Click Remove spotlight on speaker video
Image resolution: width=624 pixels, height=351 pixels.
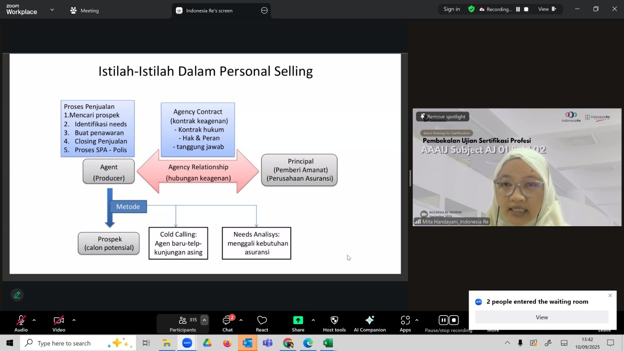click(x=442, y=117)
